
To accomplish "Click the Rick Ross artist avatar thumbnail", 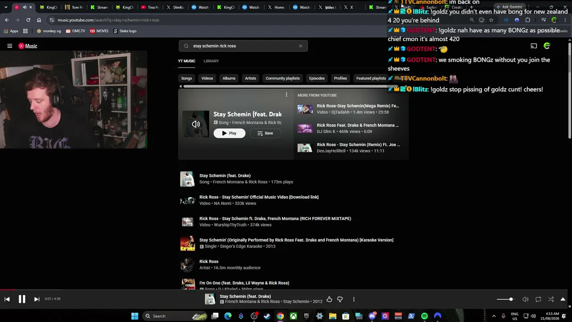I will [187, 265].
